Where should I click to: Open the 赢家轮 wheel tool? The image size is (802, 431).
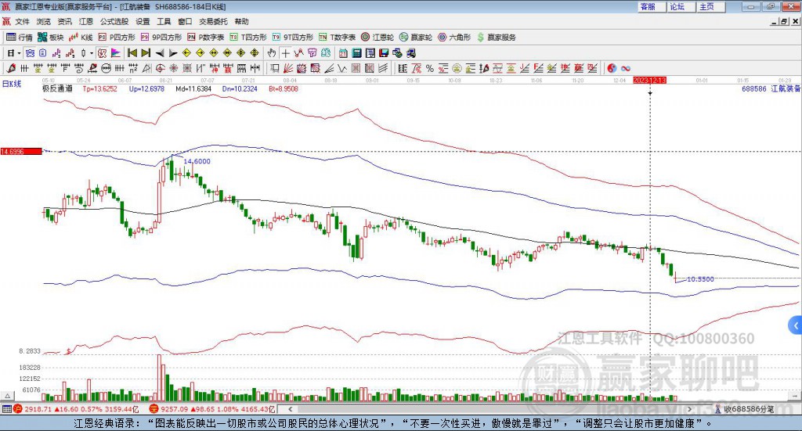click(416, 38)
